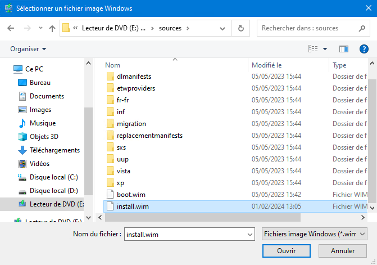Open Bureau in the sidebar

(34, 83)
